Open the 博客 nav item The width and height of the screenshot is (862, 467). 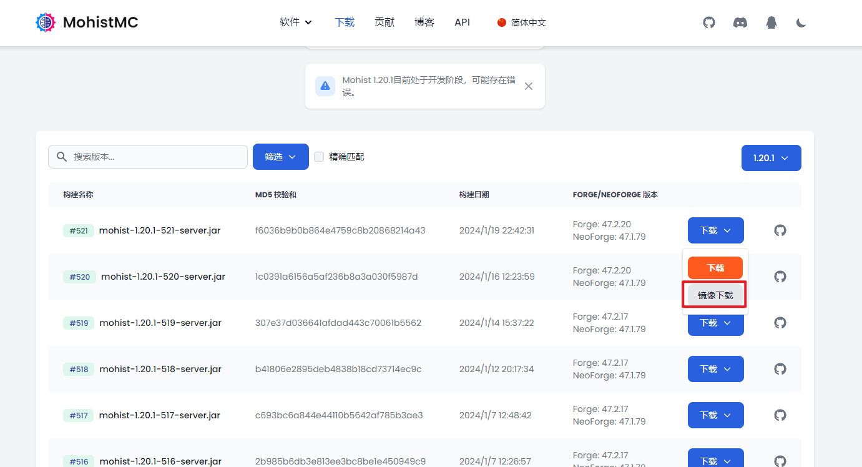point(424,22)
